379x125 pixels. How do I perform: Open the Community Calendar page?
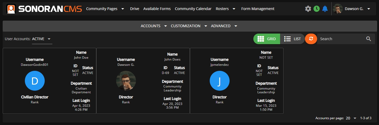point(193,9)
